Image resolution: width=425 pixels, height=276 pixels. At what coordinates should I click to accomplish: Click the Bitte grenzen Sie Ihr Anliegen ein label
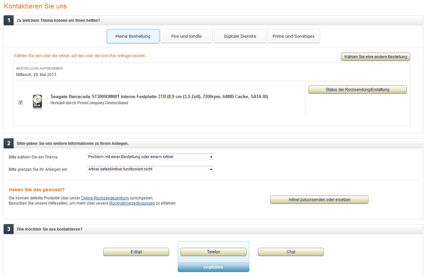pyautogui.click(x=38, y=169)
